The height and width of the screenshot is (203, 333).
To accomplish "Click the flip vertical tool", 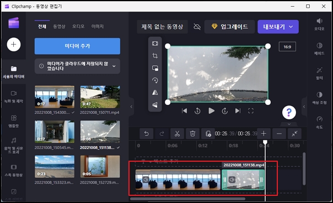I will coord(155,105).
